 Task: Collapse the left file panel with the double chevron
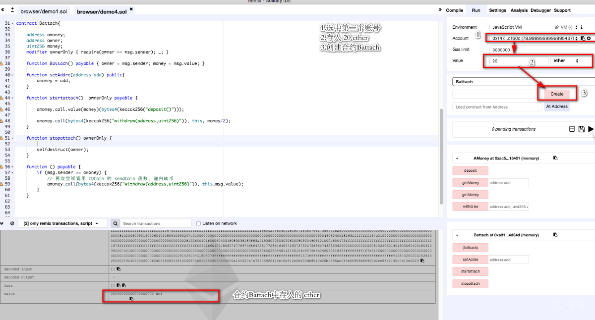point(3,10)
